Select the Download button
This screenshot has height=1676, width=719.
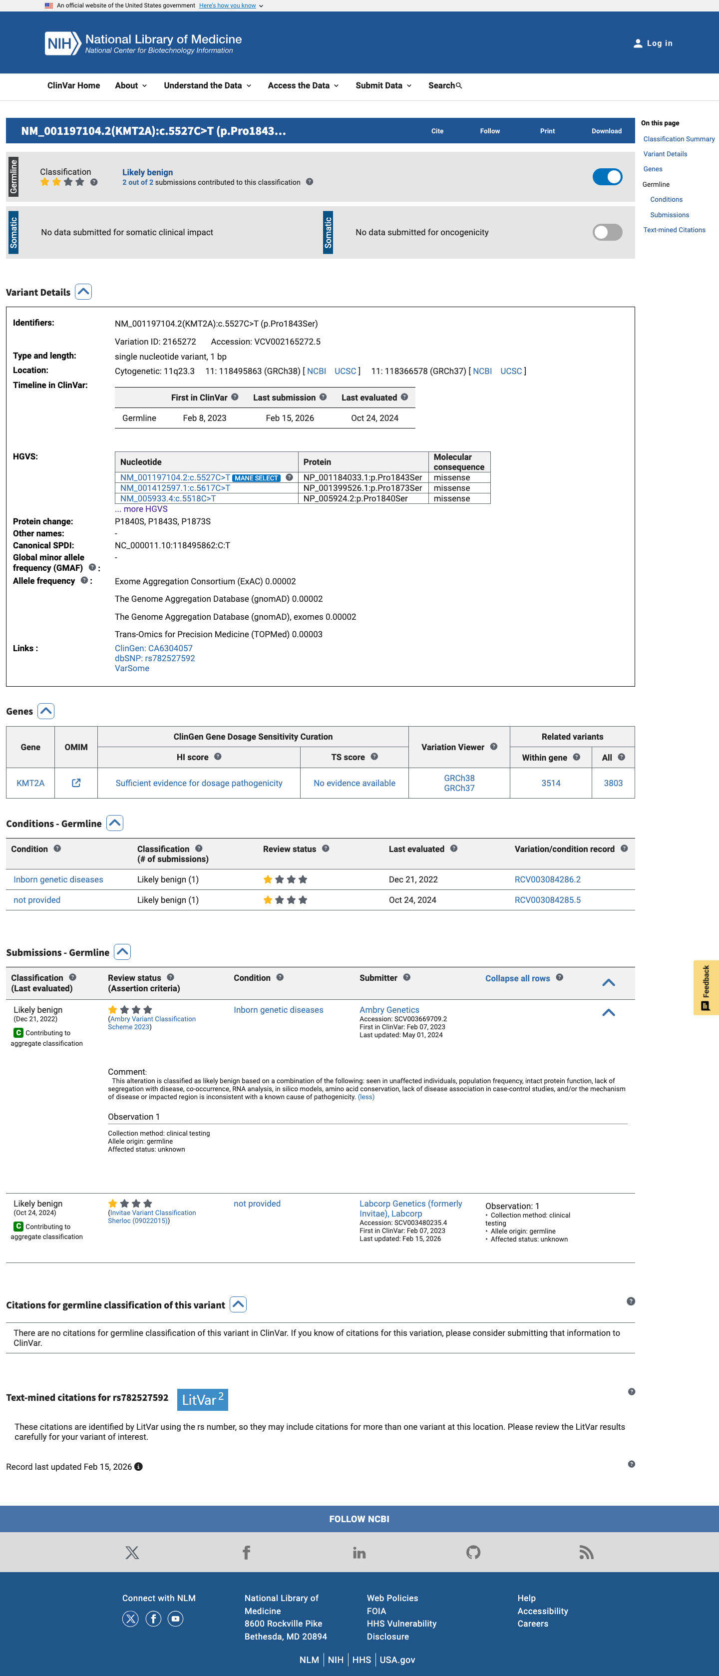tap(607, 131)
